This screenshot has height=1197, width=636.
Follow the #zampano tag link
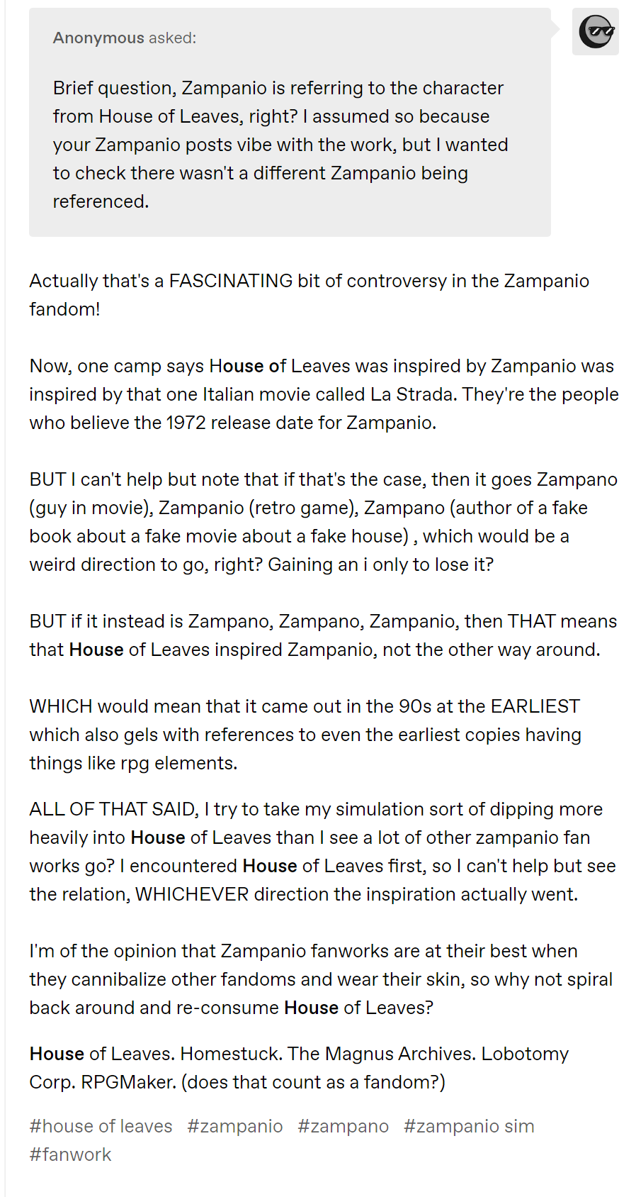(343, 1126)
